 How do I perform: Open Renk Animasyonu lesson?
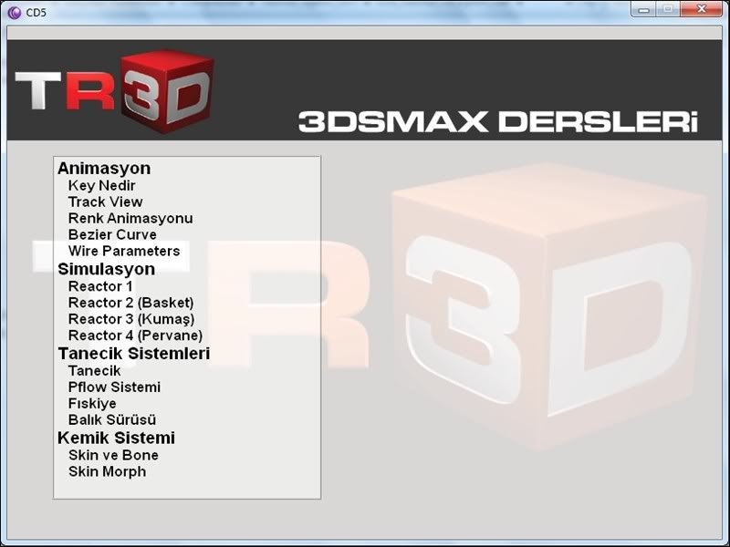(130, 219)
